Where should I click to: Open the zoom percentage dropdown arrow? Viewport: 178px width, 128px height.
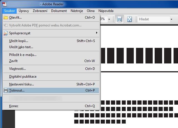(109, 19)
